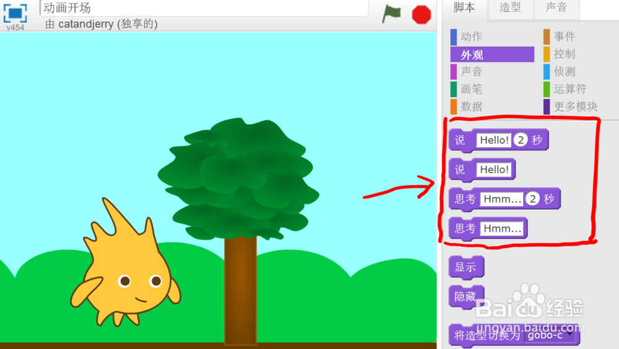The image size is (619, 349).
Task: Click Hello! text field in timed 说 block
Action: [494, 140]
